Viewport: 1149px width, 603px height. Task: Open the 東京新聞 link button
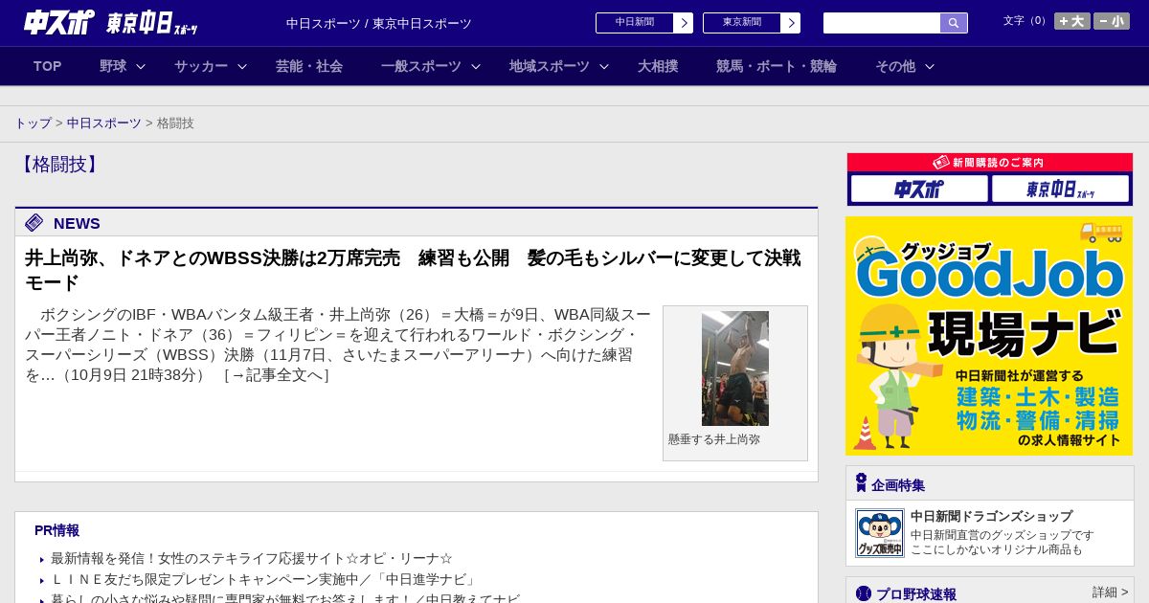(742, 23)
